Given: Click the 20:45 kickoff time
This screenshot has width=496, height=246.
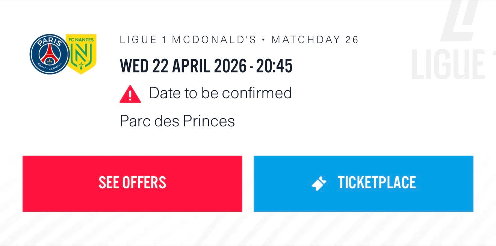Looking at the screenshot, I should [274, 66].
